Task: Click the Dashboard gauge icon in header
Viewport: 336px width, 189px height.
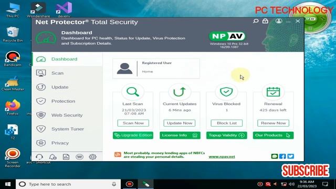Action: point(46,38)
